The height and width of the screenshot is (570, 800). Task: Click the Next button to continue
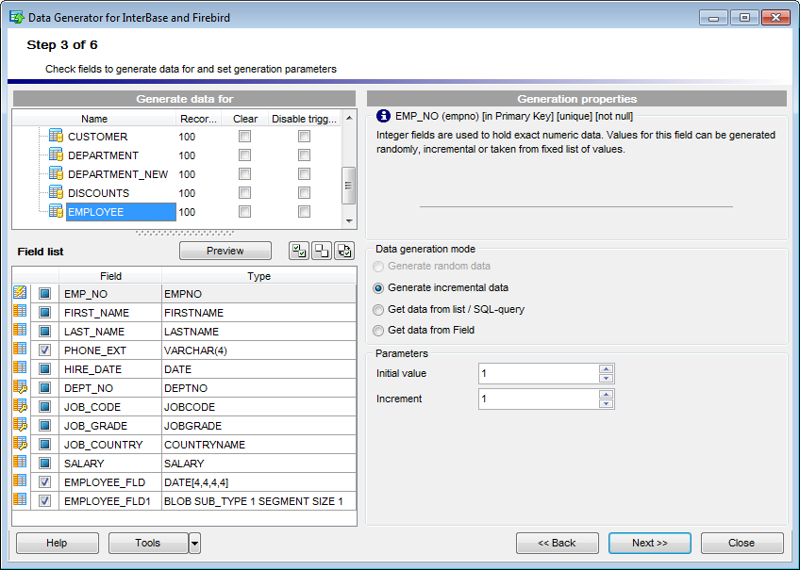[x=649, y=543]
